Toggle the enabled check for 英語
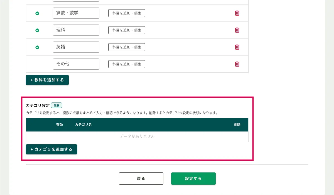This screenshot has height=195, width=334. click(37, 47)
